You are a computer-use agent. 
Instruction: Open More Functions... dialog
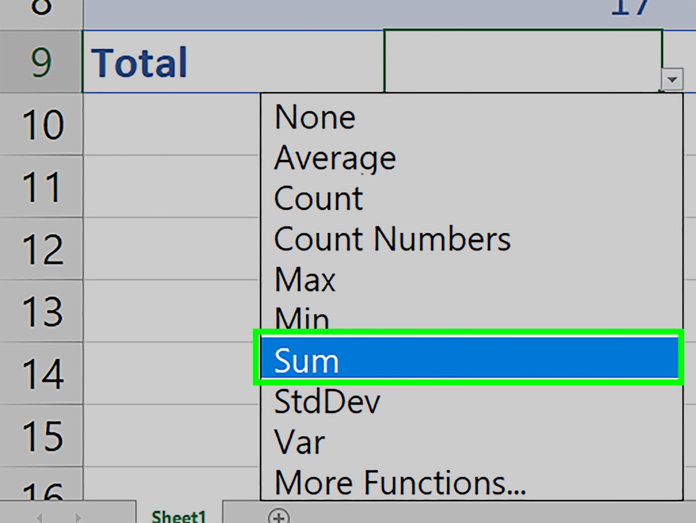point(472,482)
